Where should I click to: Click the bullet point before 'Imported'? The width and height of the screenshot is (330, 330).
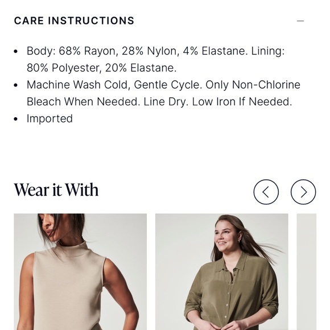[x=16, y=119]
